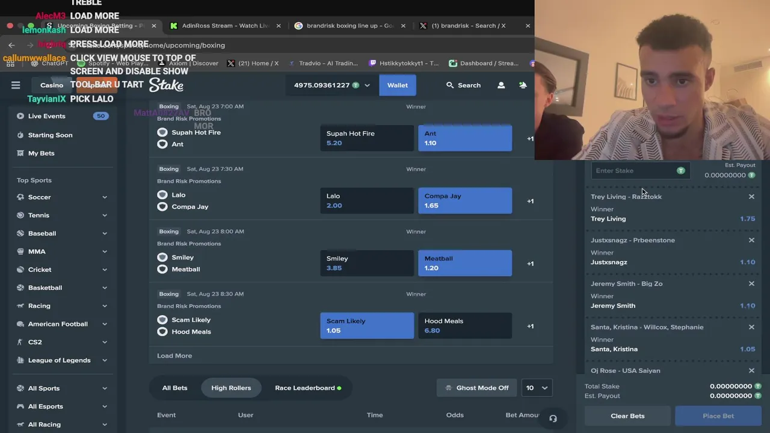Select Supah Hot Fire fighter icon

pos(162,132)
